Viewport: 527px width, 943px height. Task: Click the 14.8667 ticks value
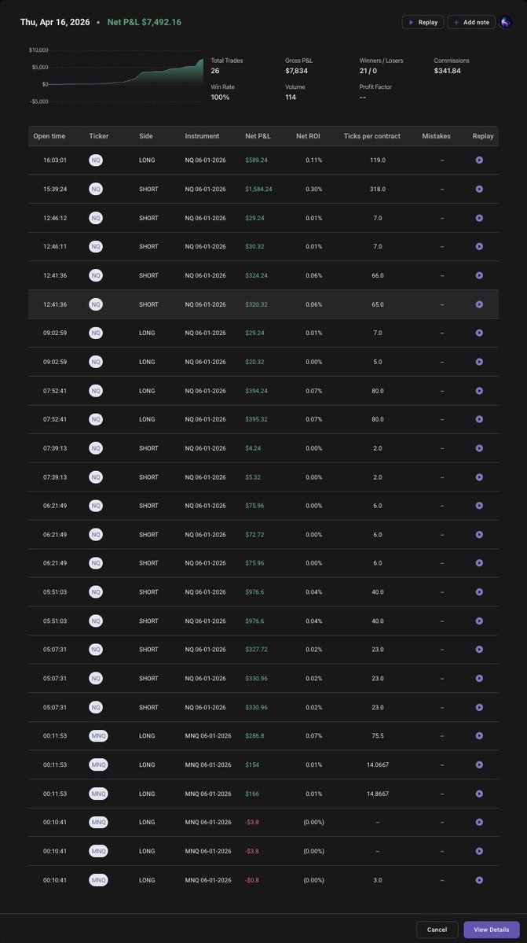(378, 794)
